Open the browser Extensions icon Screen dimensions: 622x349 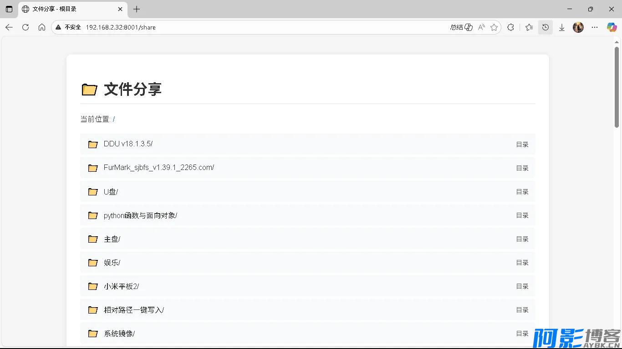tap(510, 27)
